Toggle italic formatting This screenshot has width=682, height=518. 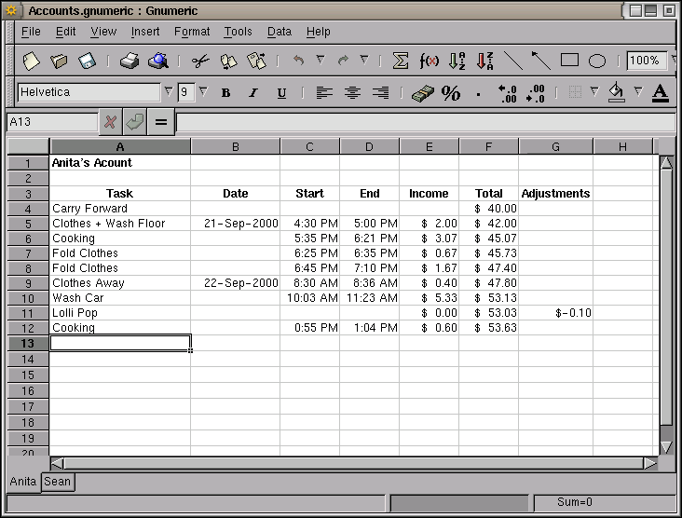252,93
